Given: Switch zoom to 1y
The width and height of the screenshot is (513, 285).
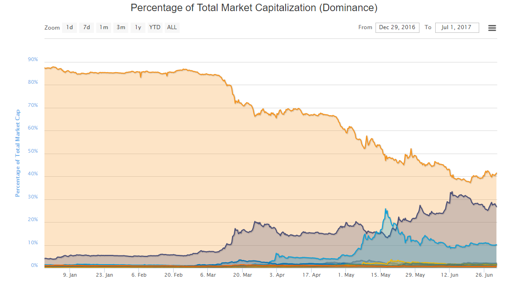Looking at the screenshot, I should [x=138, y=27].
